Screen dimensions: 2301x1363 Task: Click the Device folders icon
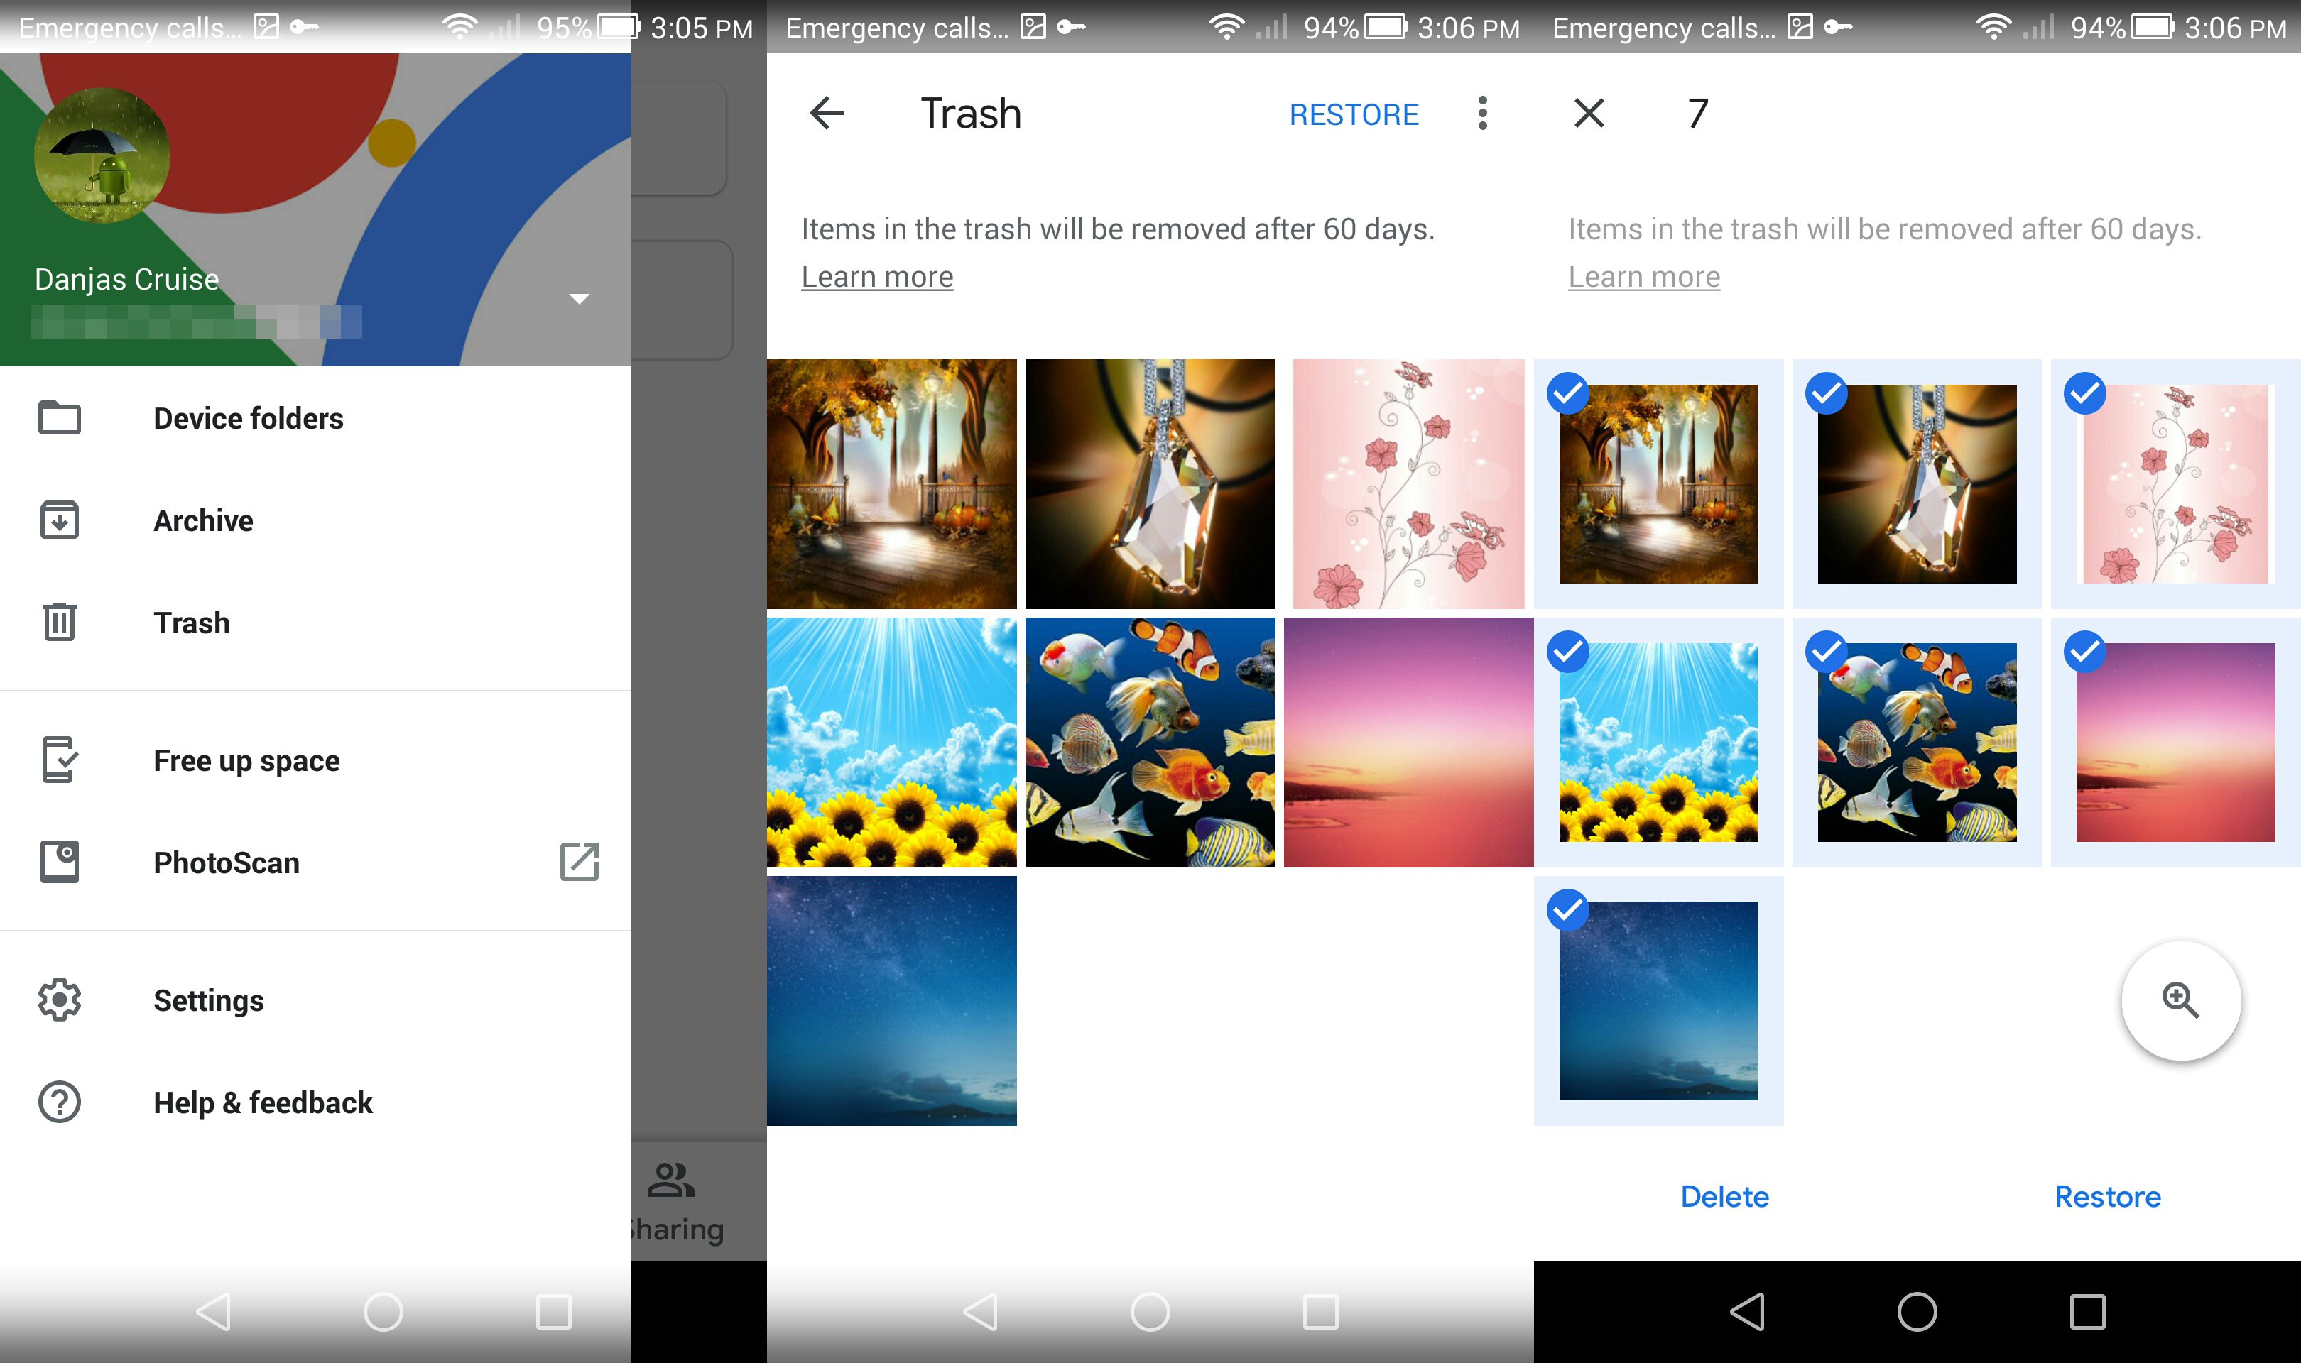[x=58, y=415]
